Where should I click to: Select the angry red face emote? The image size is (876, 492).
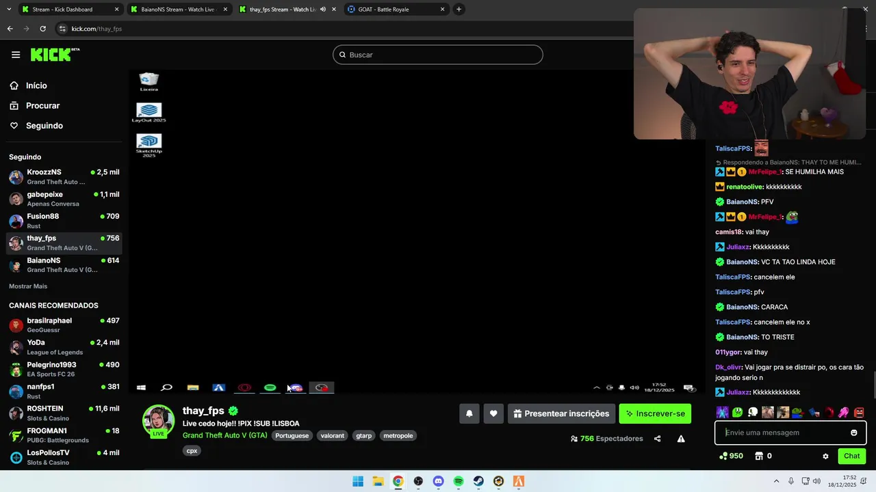coord(859,412)
